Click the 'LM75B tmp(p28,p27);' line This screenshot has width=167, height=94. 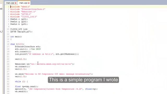pos(21,32)
